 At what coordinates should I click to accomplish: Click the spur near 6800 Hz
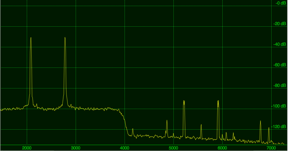(260, 132)
